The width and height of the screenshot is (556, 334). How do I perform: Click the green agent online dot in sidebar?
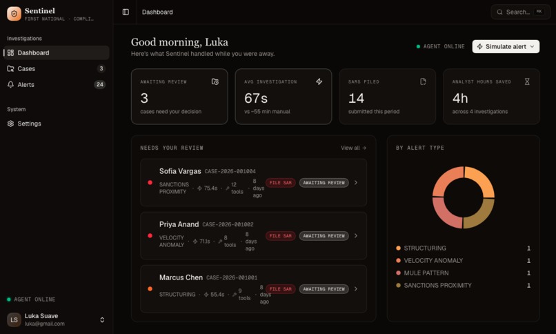tap(9, 299)
